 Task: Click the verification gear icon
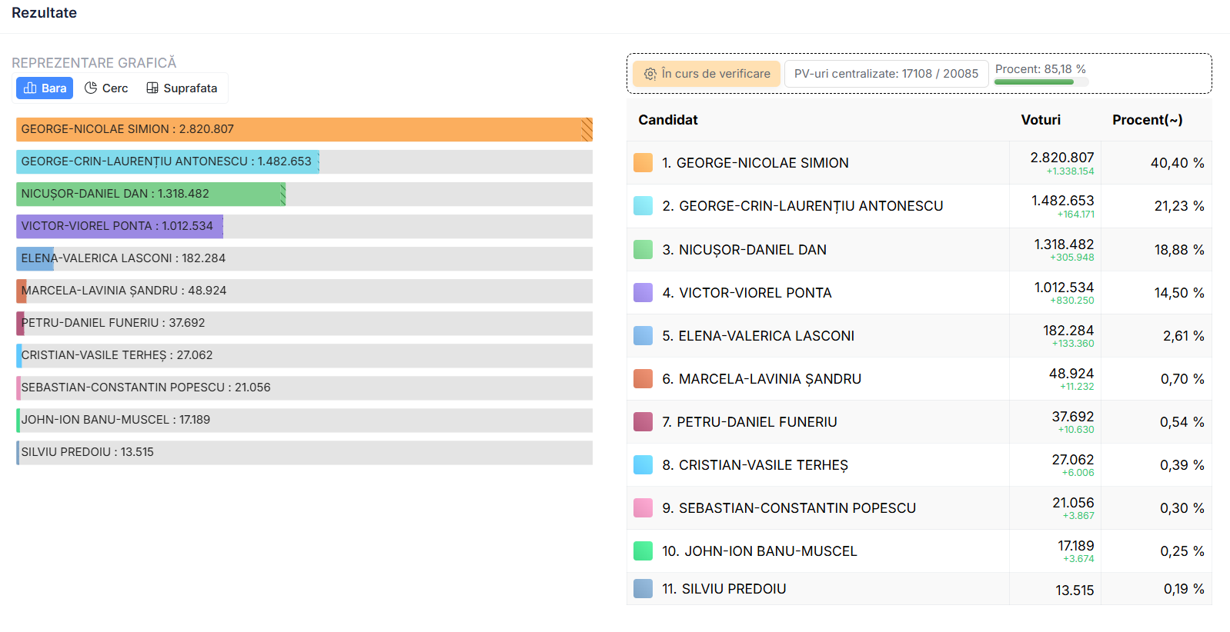point(650,74)
